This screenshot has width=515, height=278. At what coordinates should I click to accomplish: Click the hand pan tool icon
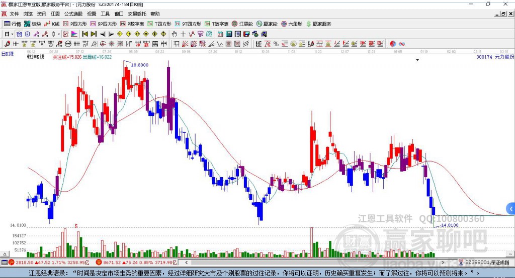[x=175, y=34]
